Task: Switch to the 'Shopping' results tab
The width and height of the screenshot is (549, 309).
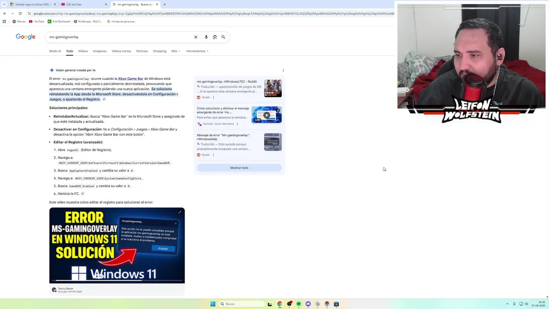Action: pyautogui.click(x=160, y=51)
